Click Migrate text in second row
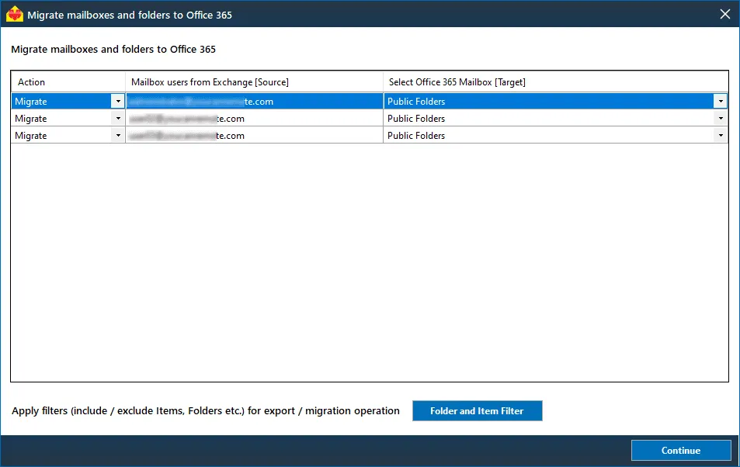The width and height of the screenshot is (740, 467). [x=31, y=119]
